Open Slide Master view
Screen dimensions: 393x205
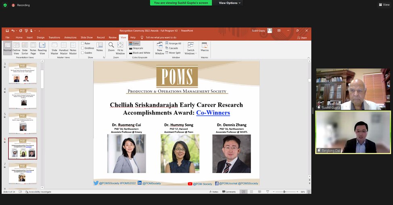(54, 48)
